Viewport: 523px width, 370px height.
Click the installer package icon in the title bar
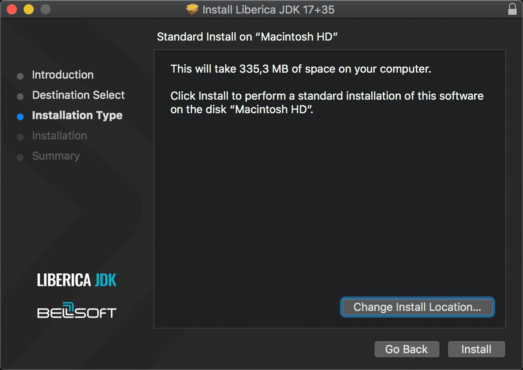tap(192, 9)
